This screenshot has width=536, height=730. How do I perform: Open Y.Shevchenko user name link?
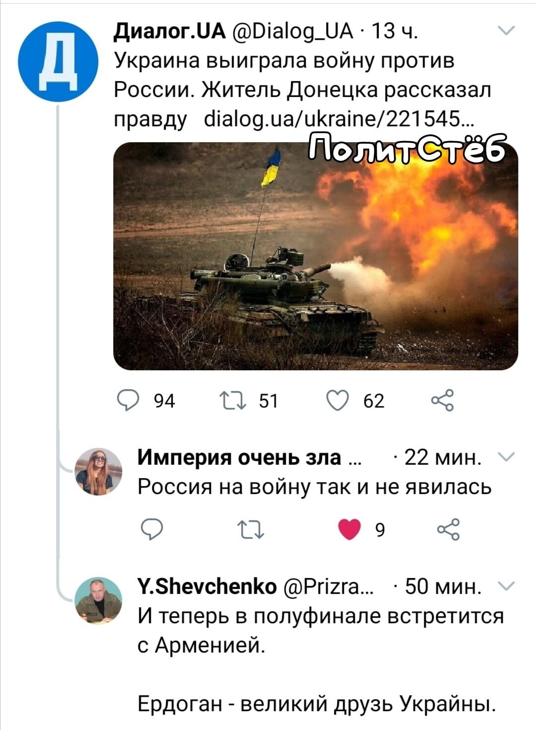[x=207, y=587]
